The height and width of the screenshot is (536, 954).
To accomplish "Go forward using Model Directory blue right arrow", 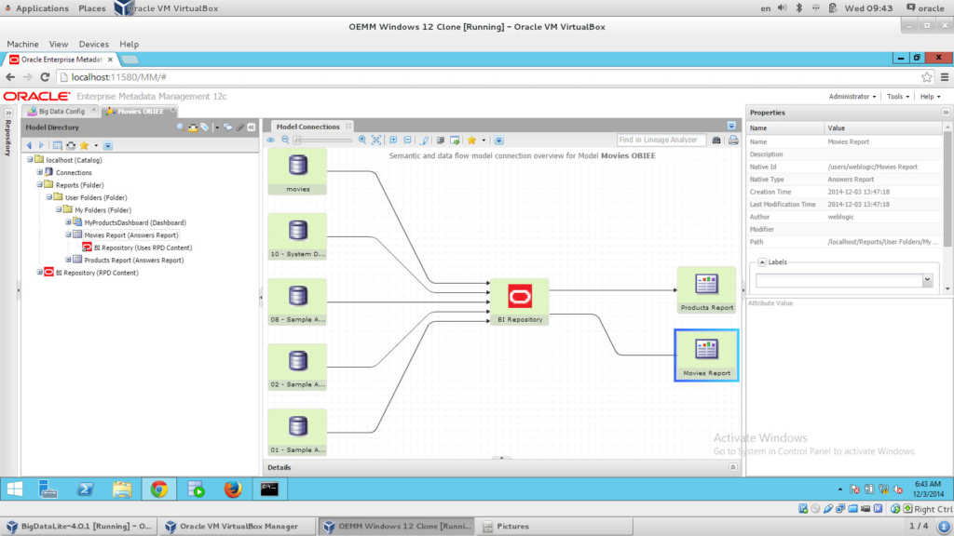I will [41, 145].
